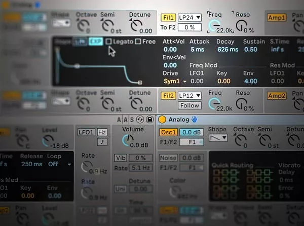Click the Color knob under Noise section

(175, 192)
